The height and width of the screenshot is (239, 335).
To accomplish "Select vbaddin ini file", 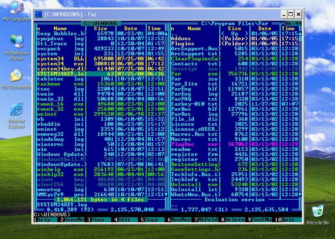I will point(100,124).
